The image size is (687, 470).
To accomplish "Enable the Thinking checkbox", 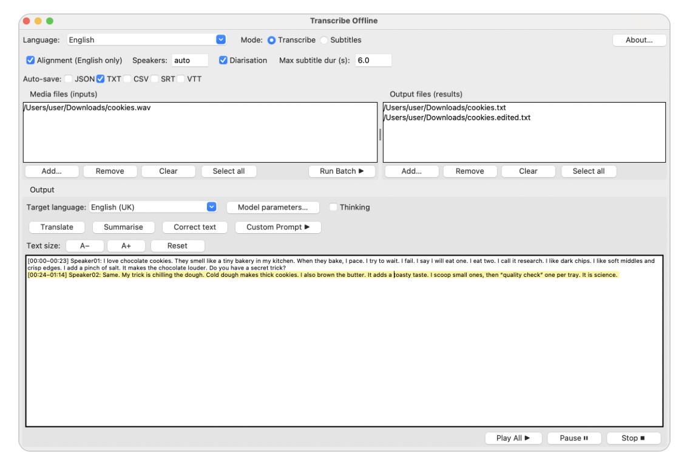I will click(333, 207).
